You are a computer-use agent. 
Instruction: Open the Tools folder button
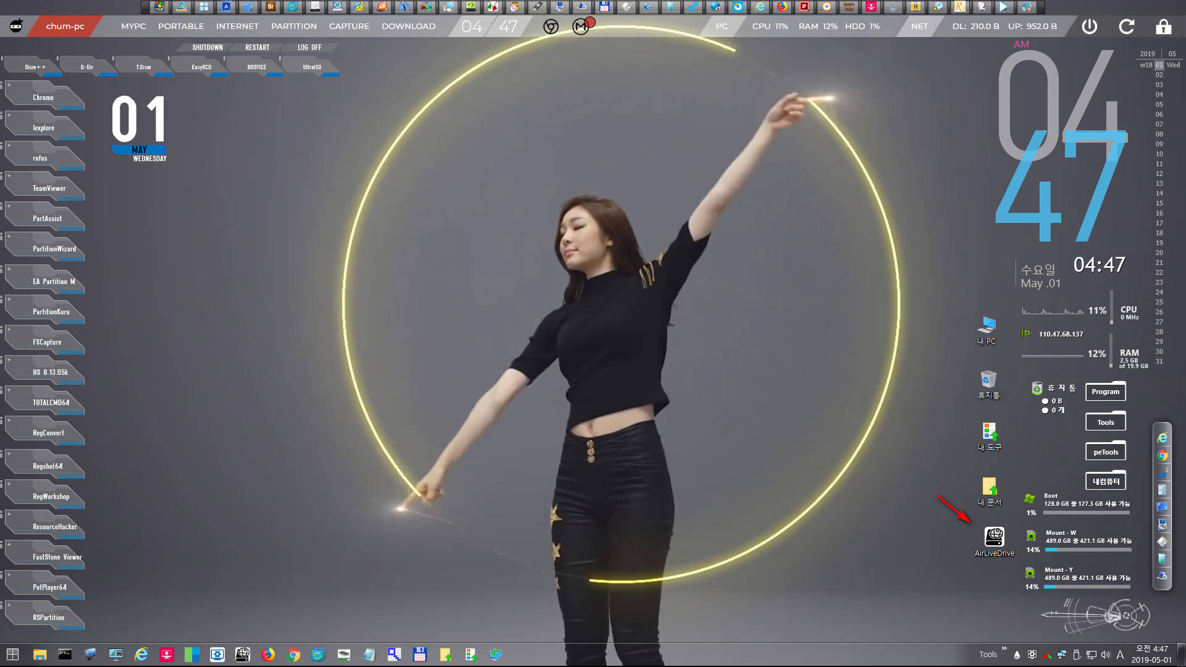coord(1105,422)
